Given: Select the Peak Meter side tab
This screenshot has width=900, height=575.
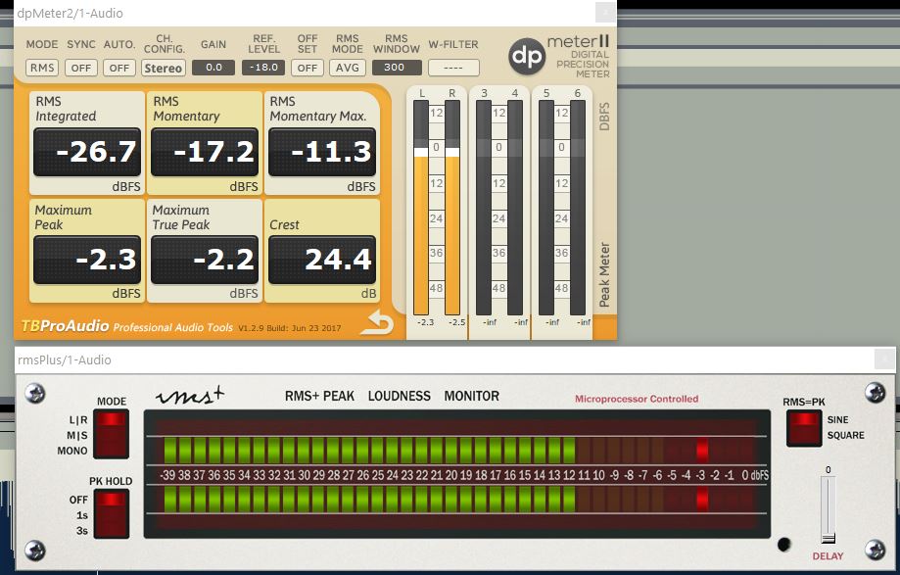Looking at the screenshot, I should click(604, 274).
